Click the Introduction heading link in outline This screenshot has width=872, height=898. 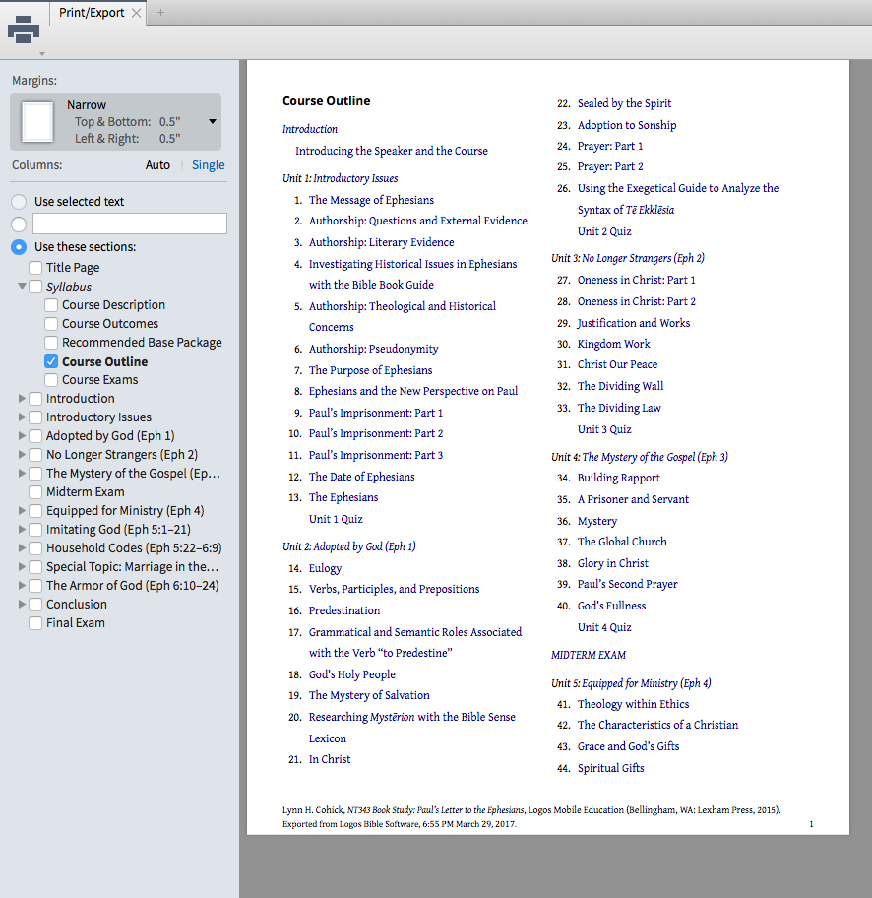(310, 129)
